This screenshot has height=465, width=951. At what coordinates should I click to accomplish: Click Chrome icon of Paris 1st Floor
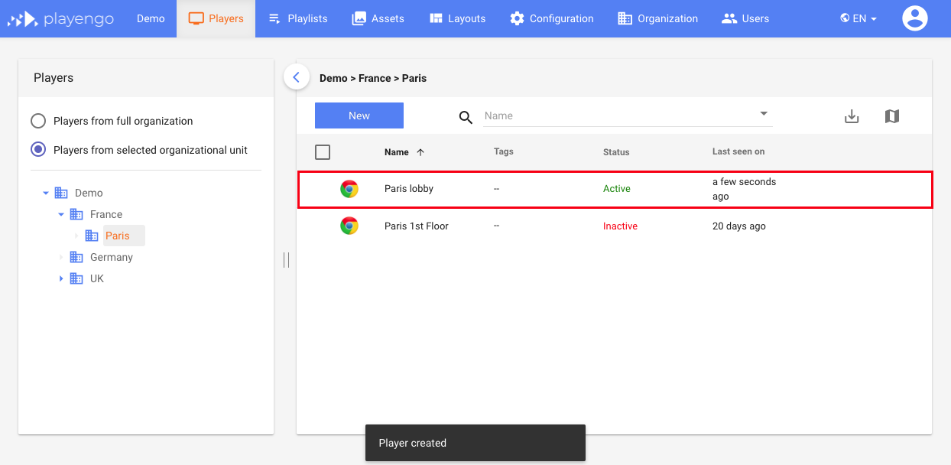point(349,226)
